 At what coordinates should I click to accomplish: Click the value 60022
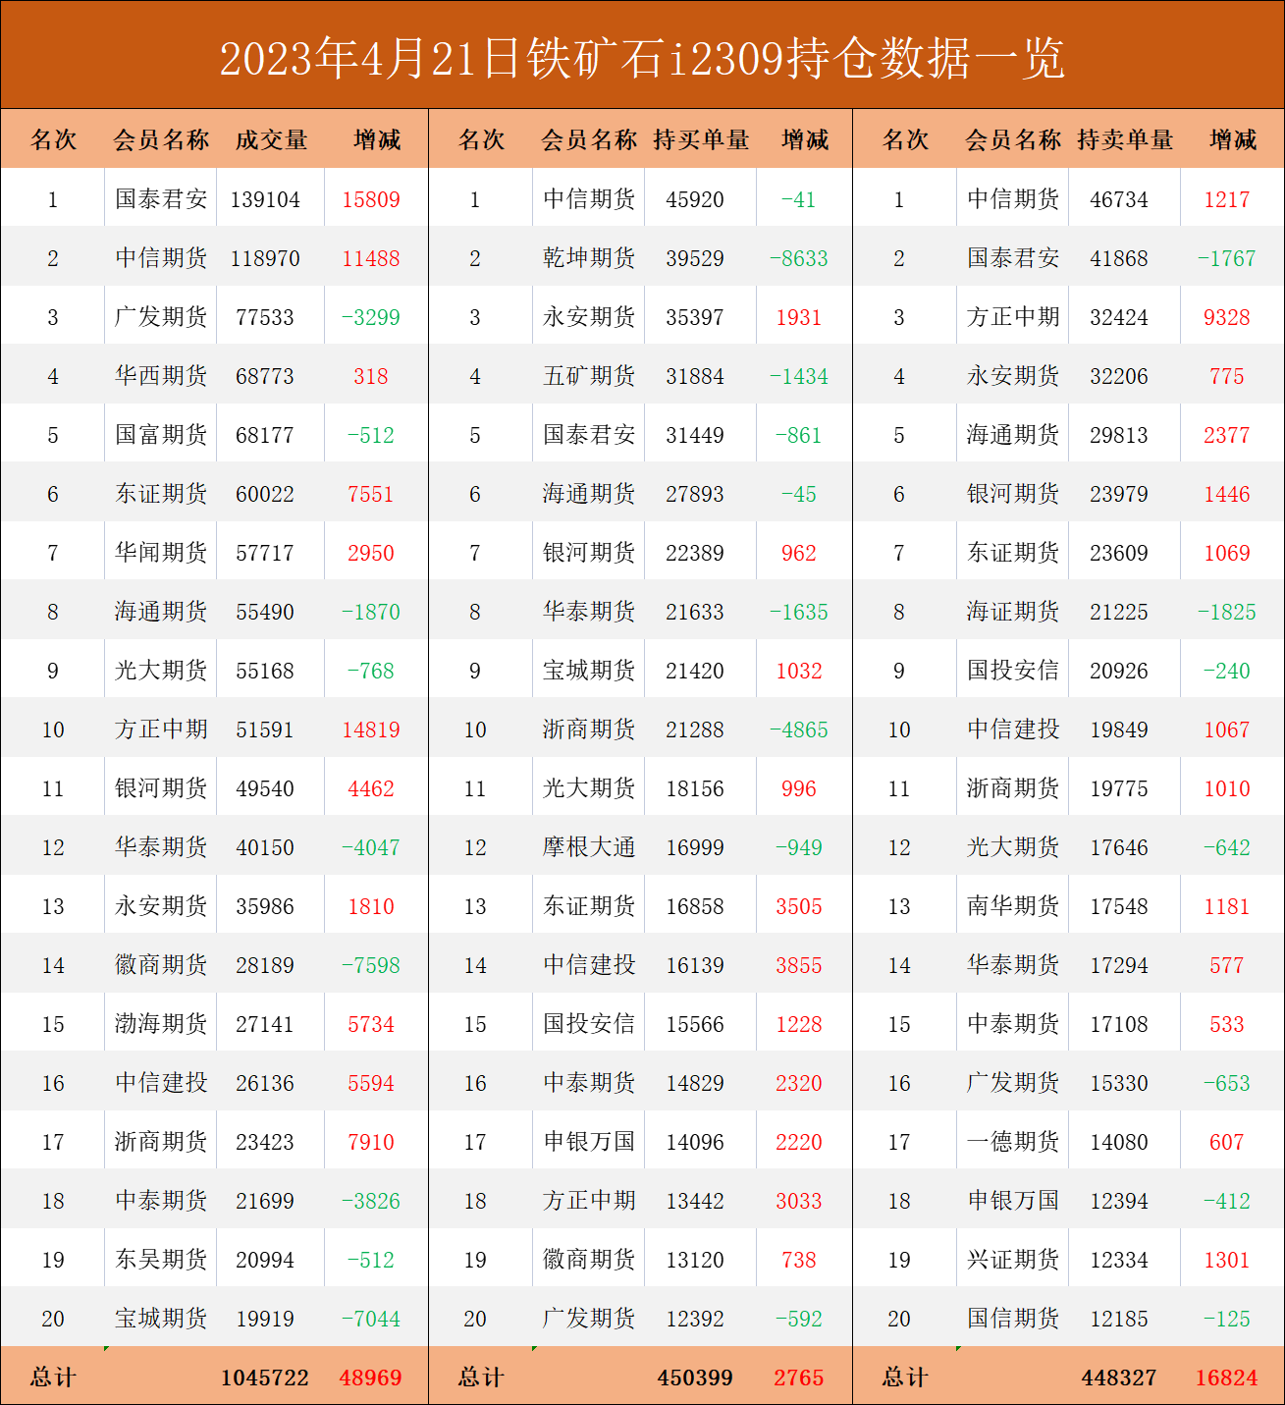[265, 494]
